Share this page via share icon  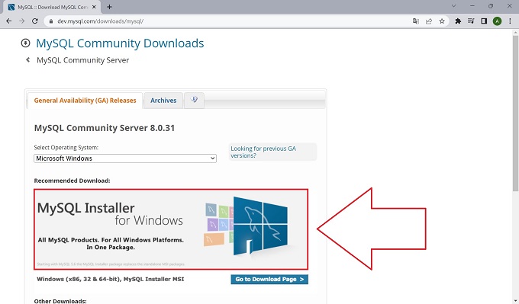tap(429, 21)
